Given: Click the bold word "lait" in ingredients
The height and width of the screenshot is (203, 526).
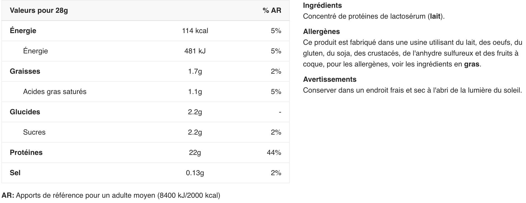Looking at the screenshot, I should 435,16.
